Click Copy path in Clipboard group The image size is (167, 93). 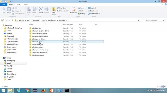coord(17,11)
